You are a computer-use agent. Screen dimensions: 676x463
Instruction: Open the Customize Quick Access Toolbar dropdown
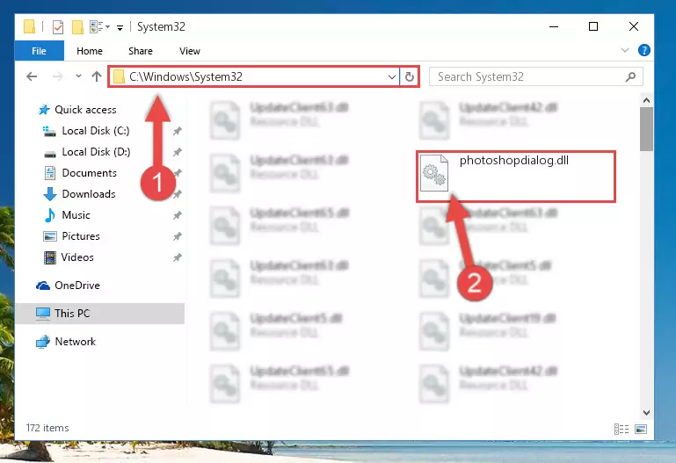point(120,27)
